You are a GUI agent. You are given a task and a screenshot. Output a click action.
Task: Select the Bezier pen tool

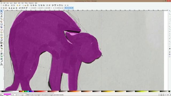(1, 40)
